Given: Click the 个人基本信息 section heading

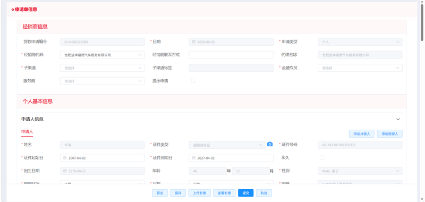Looking at the screenshot, I should click(x=38, y=102).
